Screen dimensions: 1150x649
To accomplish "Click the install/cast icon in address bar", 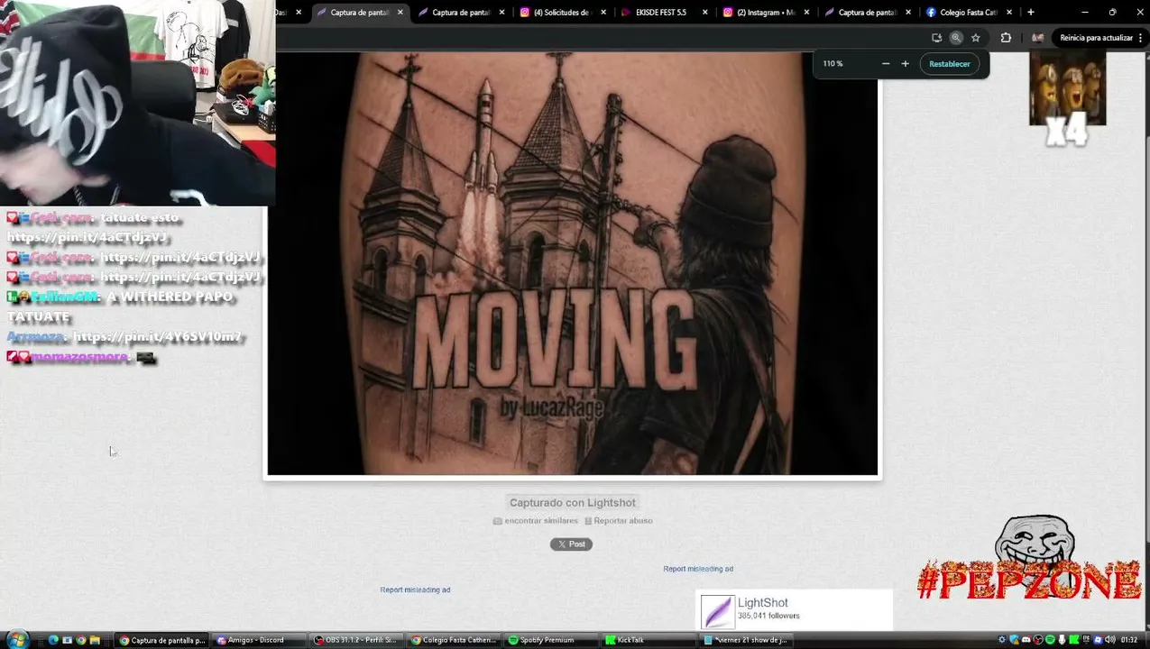I will tap(936, 38).
